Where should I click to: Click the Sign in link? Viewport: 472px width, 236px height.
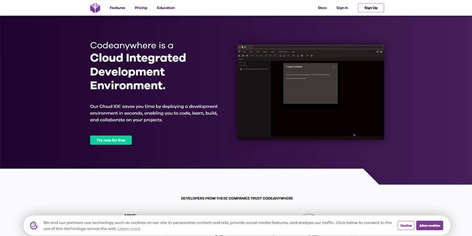pos(342,8)
